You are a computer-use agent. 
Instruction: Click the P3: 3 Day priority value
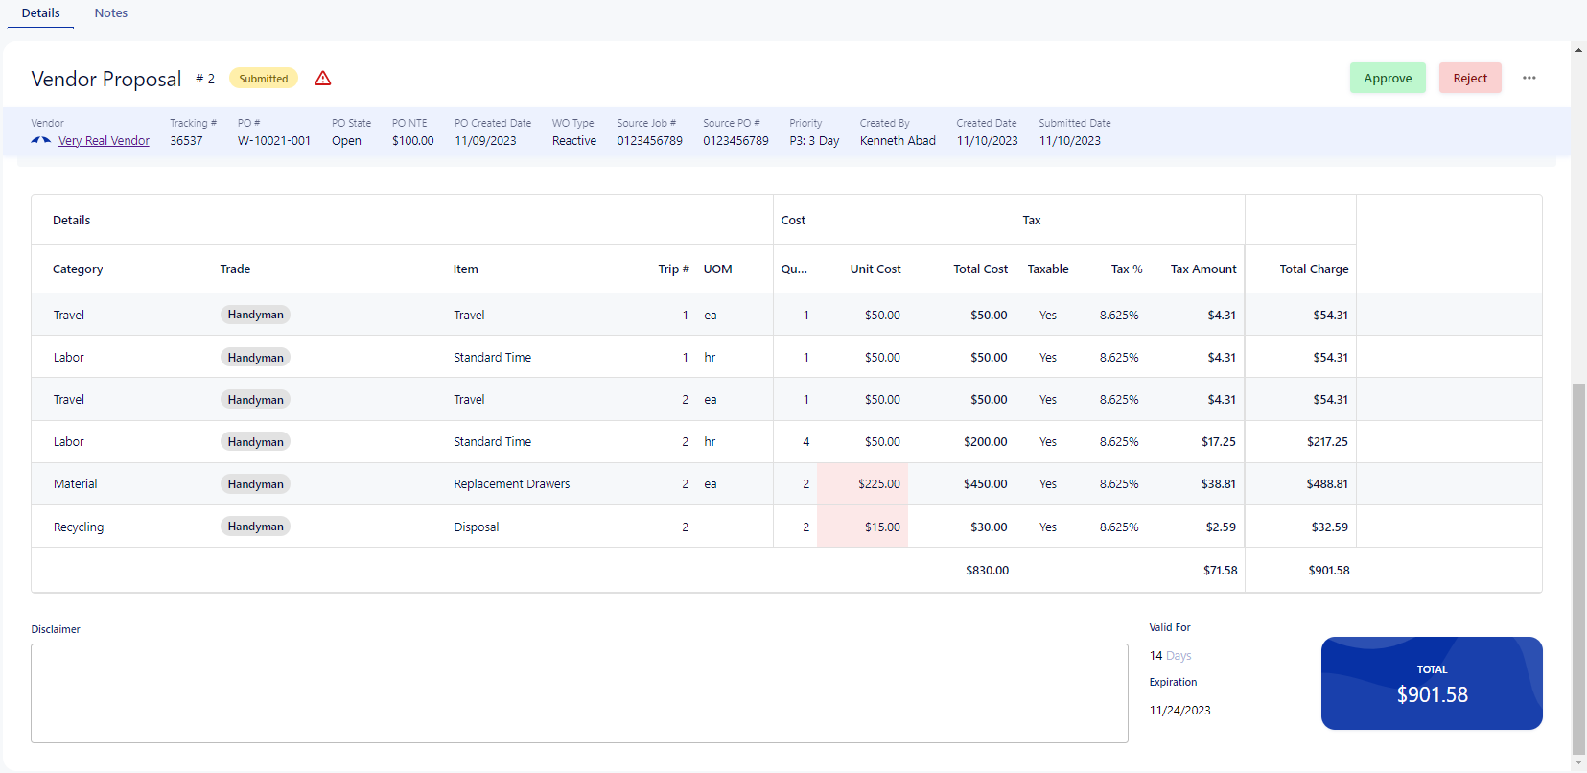(x=814, y=140)
